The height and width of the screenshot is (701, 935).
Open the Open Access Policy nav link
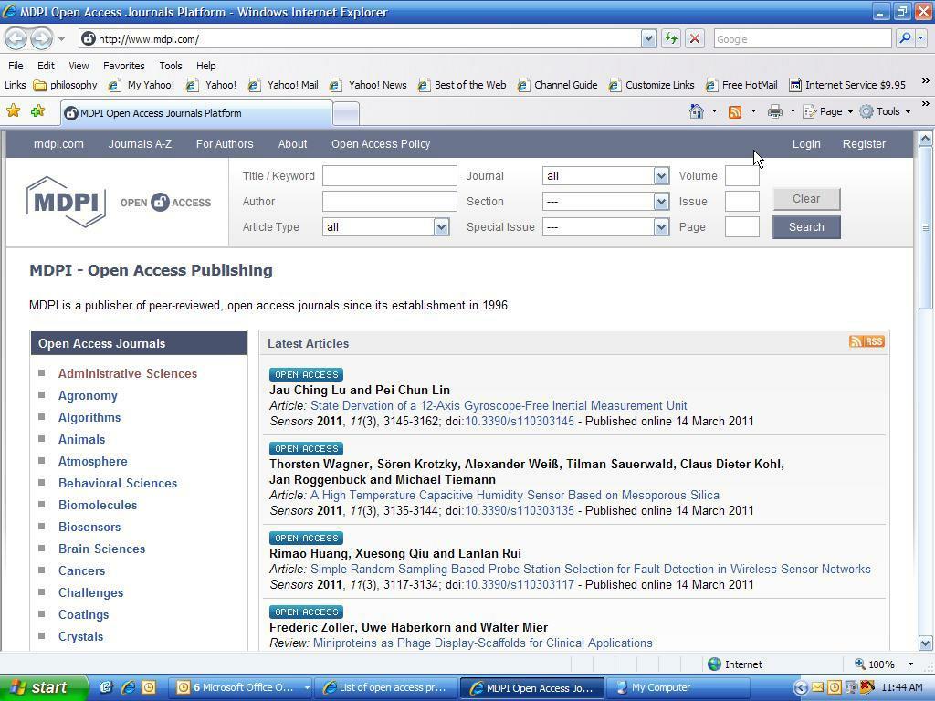[x=381, y=143]
